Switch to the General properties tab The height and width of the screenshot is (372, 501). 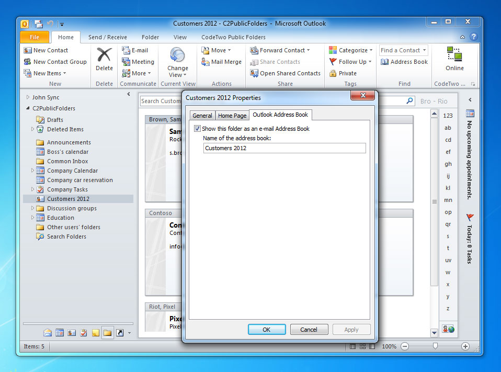(x=202, y=115)
